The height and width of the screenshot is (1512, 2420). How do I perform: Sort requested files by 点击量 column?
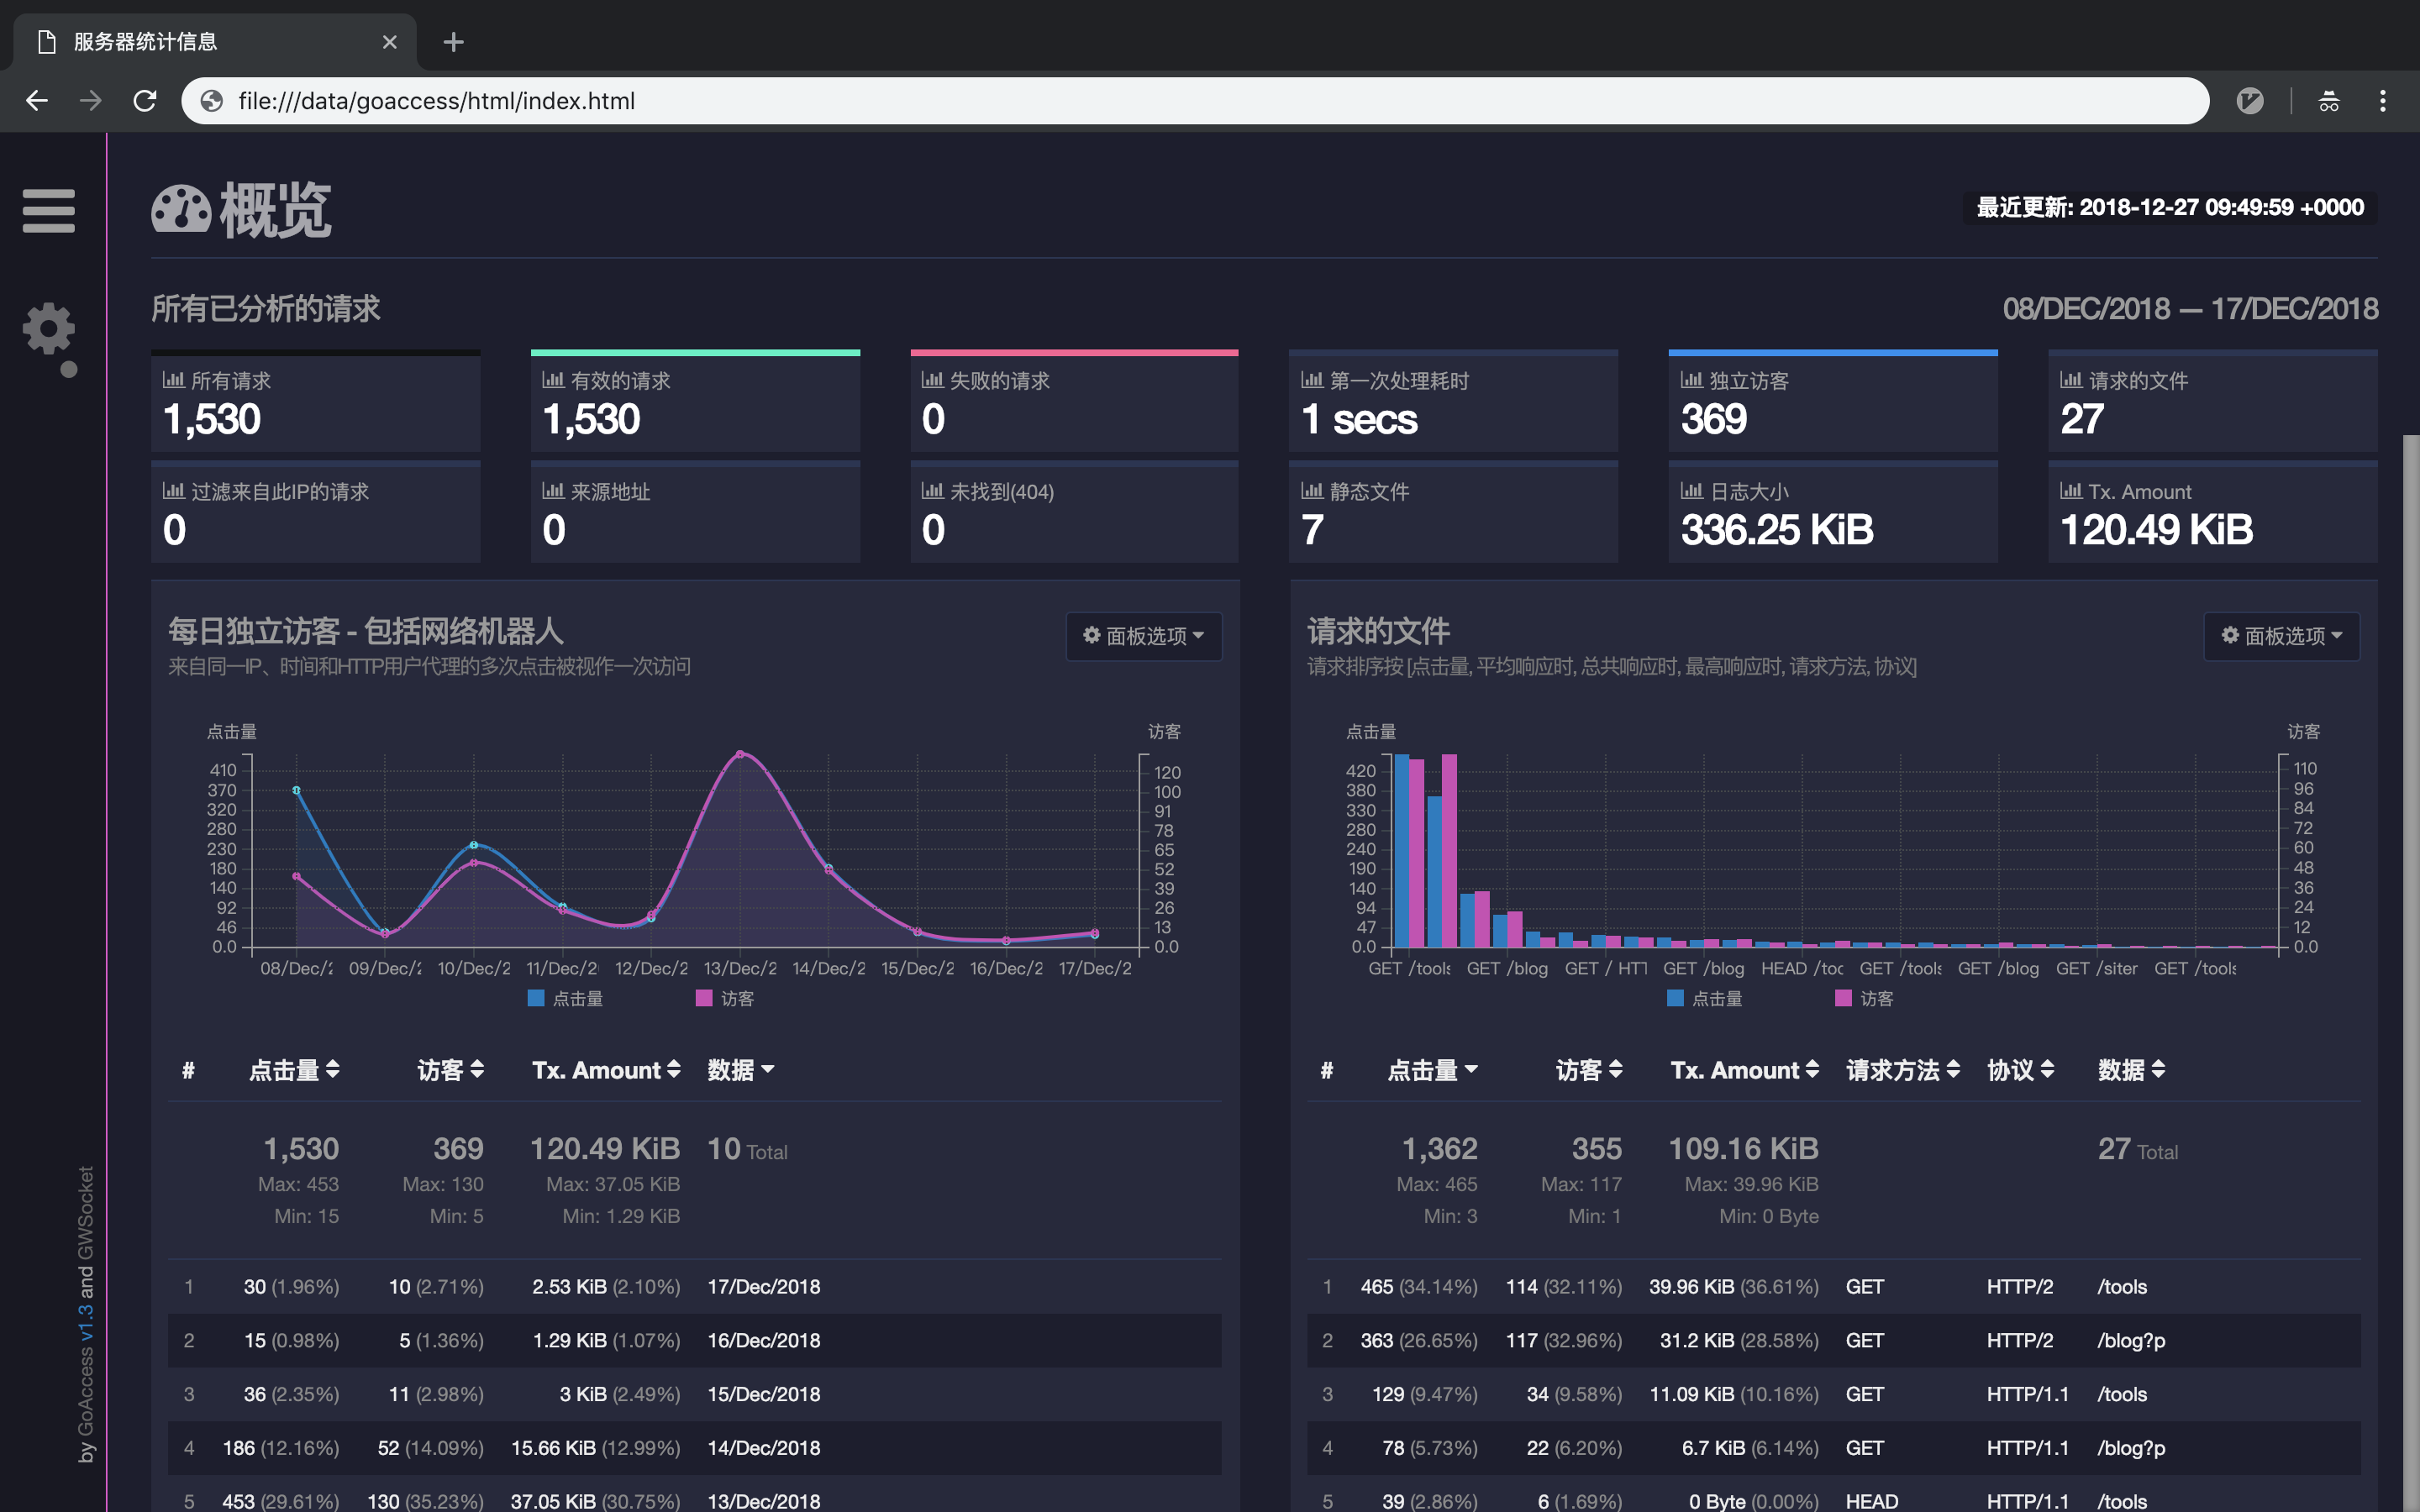click(x=1433, y=1070)
